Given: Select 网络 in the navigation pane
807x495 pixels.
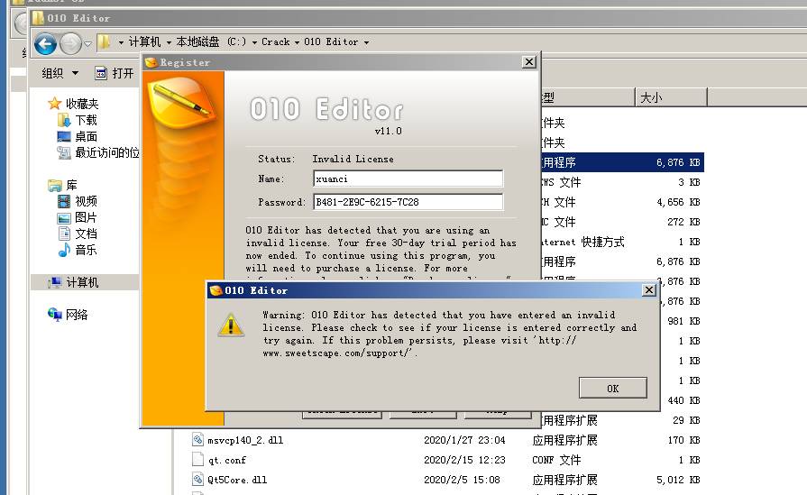Looking at the screenshot, I should 77,315.
